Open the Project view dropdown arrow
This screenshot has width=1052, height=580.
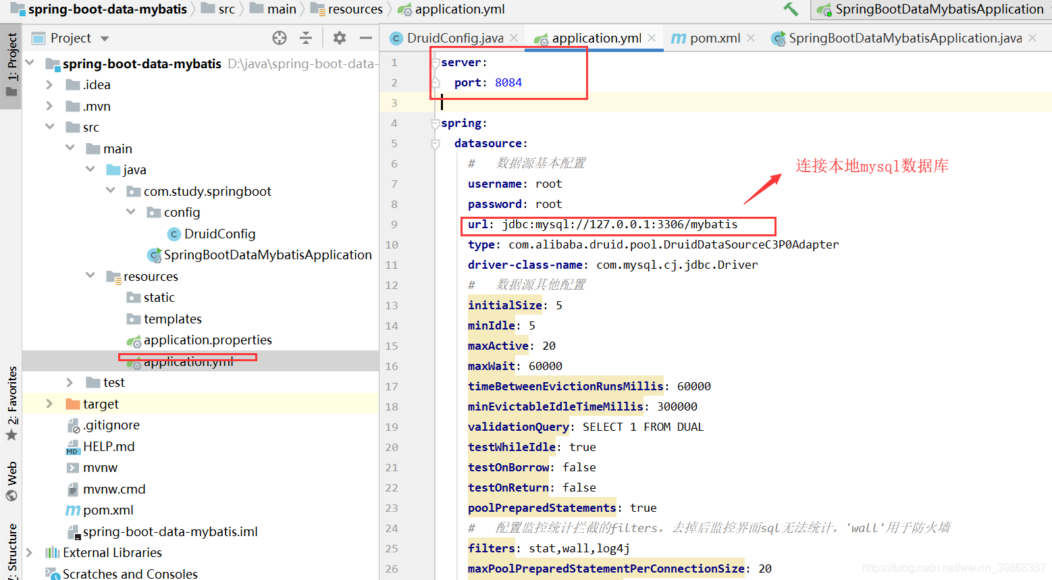105,38
